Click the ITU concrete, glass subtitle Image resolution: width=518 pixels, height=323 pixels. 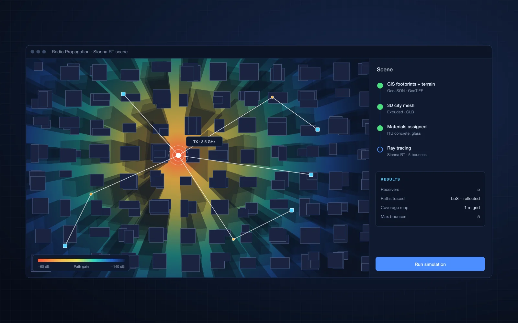[404, 133]
